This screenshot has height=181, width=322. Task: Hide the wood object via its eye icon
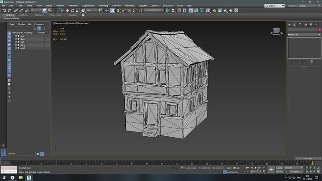pos(16,48)
